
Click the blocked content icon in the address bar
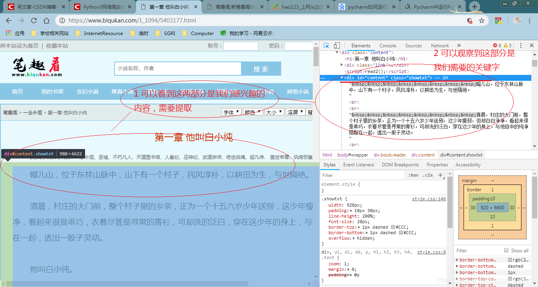coord(469,20)
